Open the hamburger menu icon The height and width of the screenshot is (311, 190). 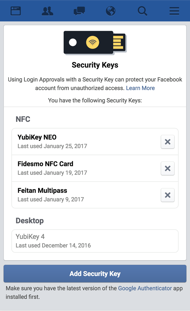[x=174, y=11]
